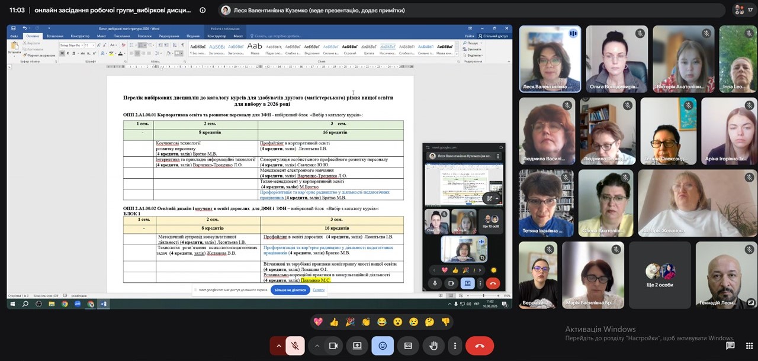Viewport: 758px width, 361px height.
Task: View meeting details info icon
Action: (203, 10)
